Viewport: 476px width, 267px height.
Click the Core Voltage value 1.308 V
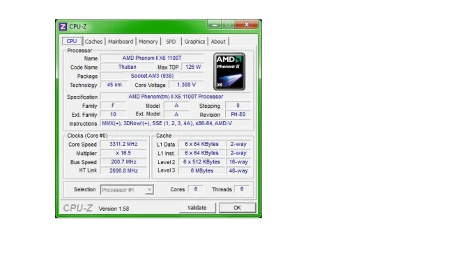pos(186,85)
